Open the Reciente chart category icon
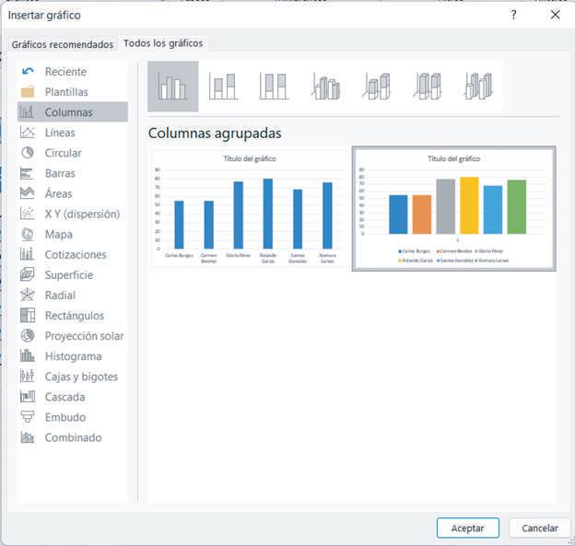 pos(28,71)
